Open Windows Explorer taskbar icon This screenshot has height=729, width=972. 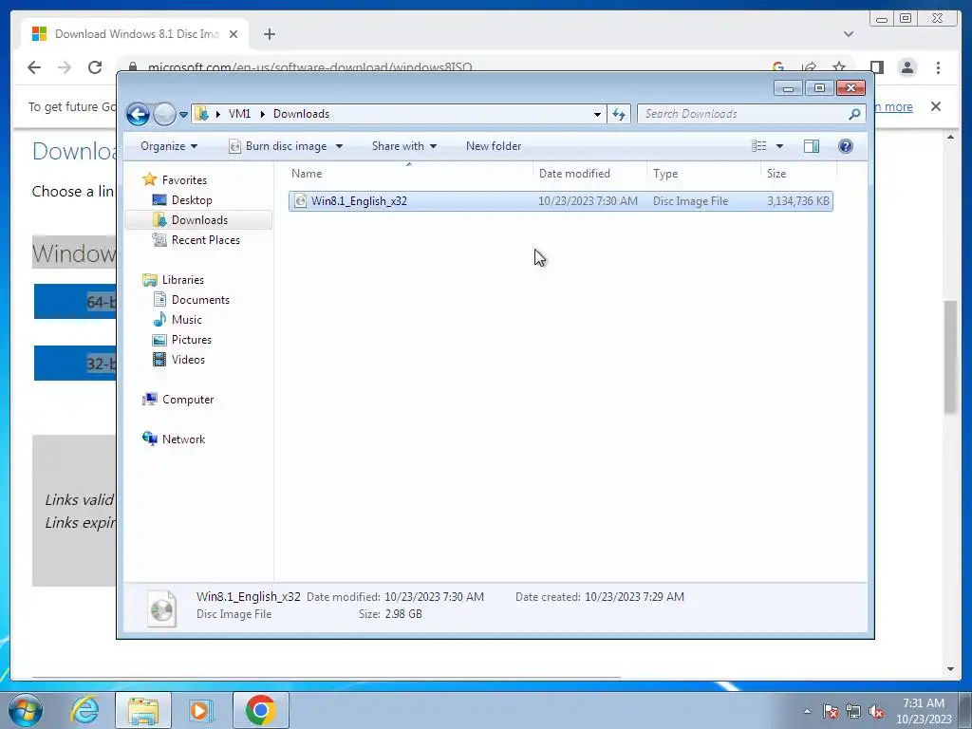click(143, 710)
